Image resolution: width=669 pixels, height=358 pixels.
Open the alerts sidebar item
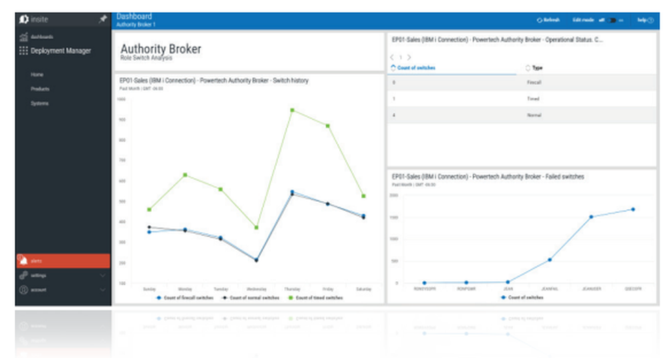coord(63,261)
